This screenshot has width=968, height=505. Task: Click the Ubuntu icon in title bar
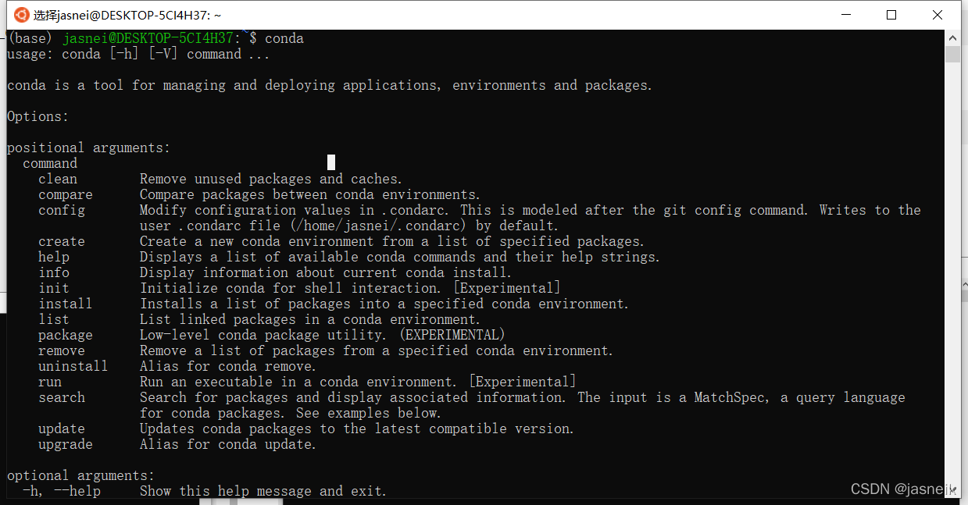21,15
